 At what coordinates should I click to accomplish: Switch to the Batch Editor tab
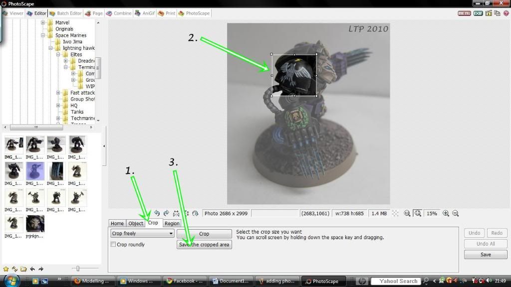pos(65,13)
